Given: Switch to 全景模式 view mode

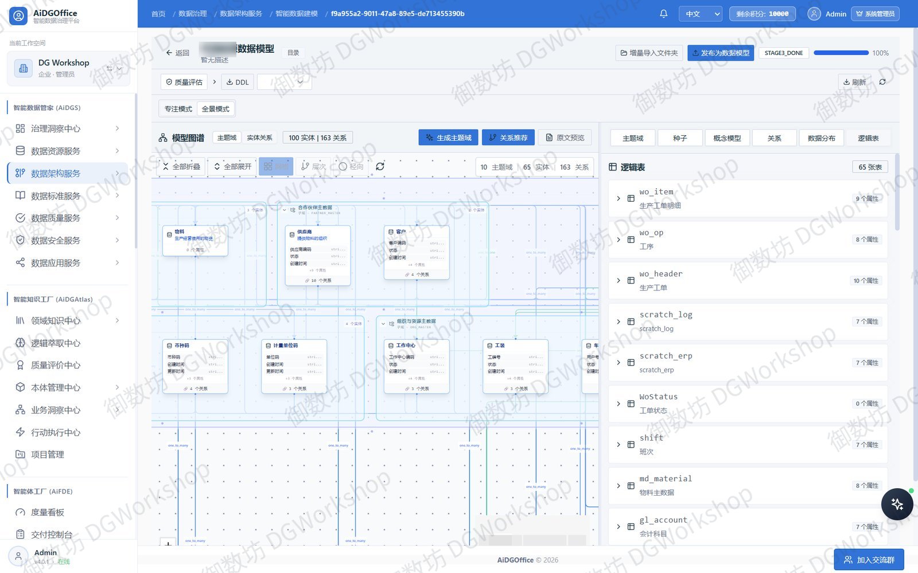Looking at the screenshot, I should (x=215, y=109).
